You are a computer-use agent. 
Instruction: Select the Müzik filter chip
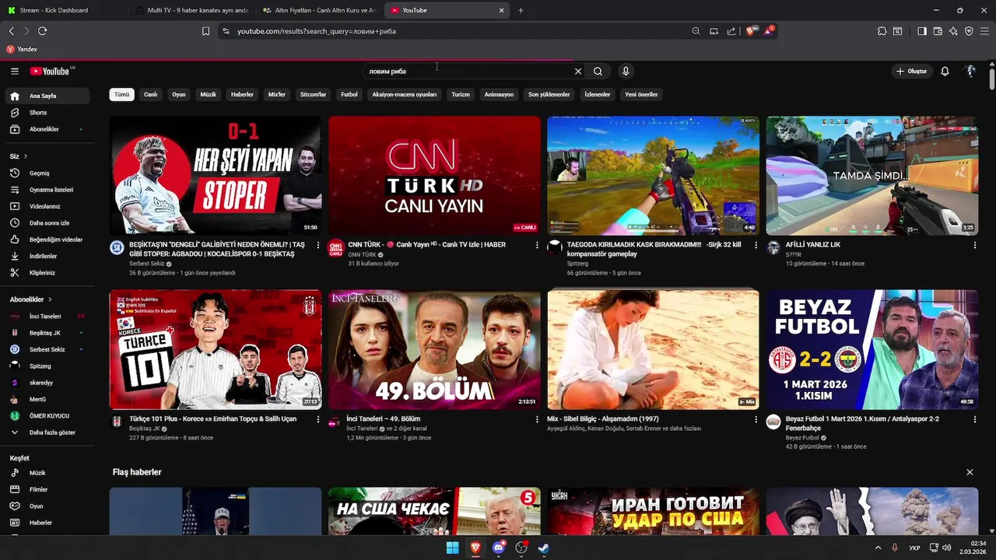[209, 94]
